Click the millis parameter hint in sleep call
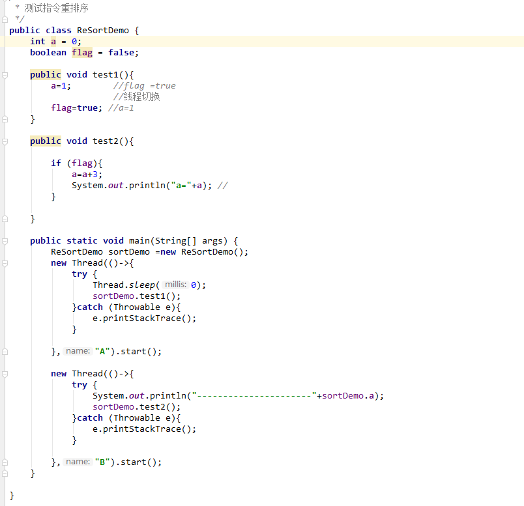 [175, 285]
